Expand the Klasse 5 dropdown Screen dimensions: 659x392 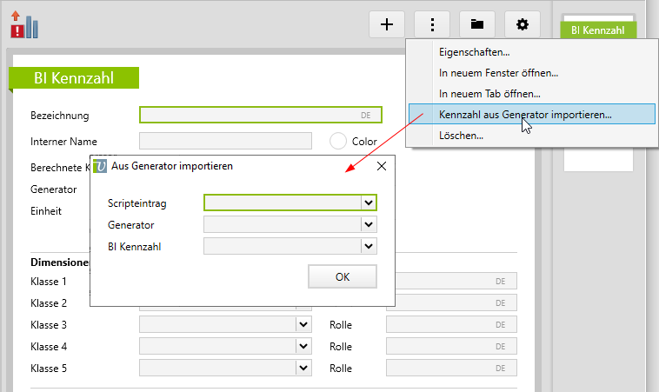pyautogui.click(x=303, y=369)
